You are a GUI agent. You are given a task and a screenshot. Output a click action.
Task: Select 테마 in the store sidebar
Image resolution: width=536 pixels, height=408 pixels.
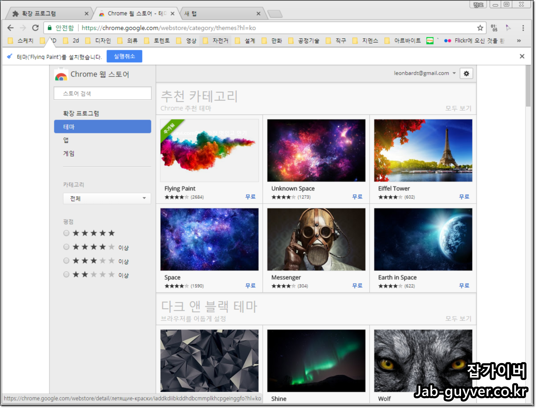(x=102, y=127)
